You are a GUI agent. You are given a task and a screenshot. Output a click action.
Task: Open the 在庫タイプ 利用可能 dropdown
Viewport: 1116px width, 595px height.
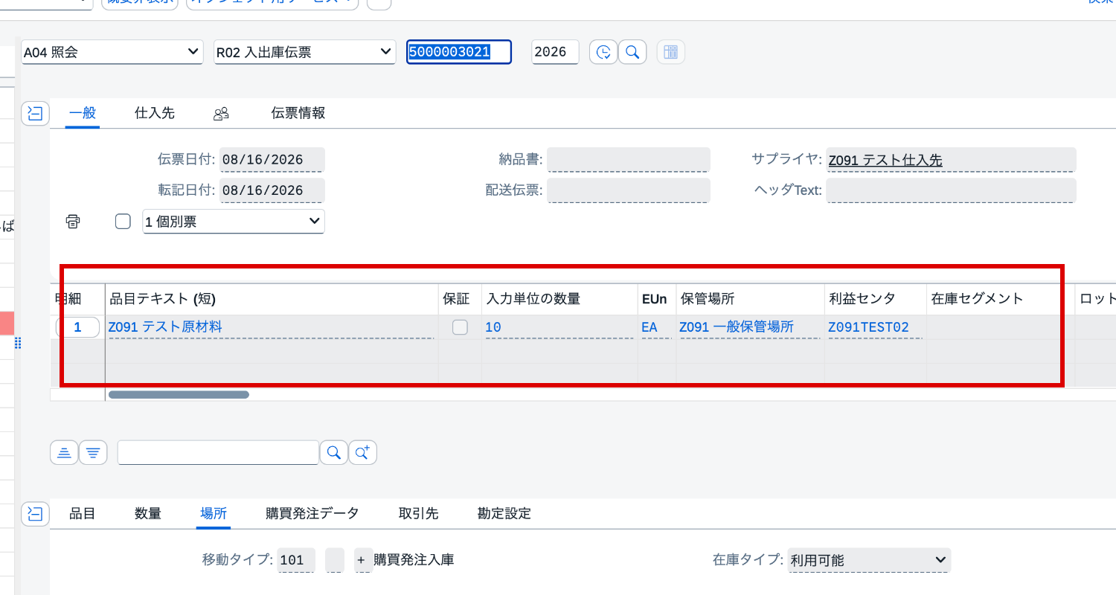pos(869,560)
